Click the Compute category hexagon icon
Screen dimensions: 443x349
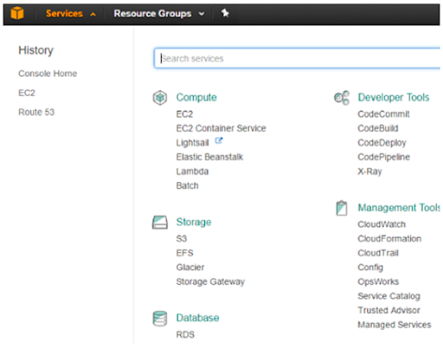(160, 98)
